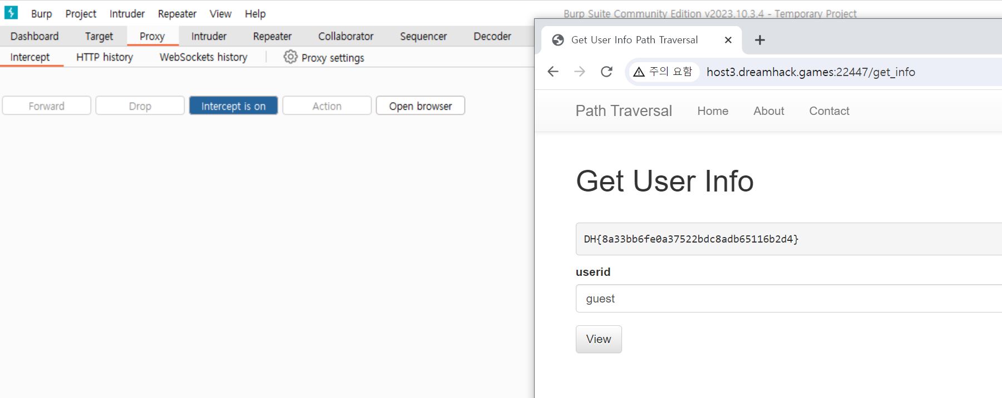This screenshot has height=398, width=1002.
Task: Open the Repeater menu in the menu bar
Action: pyautogui.click(x=177, y=13)
